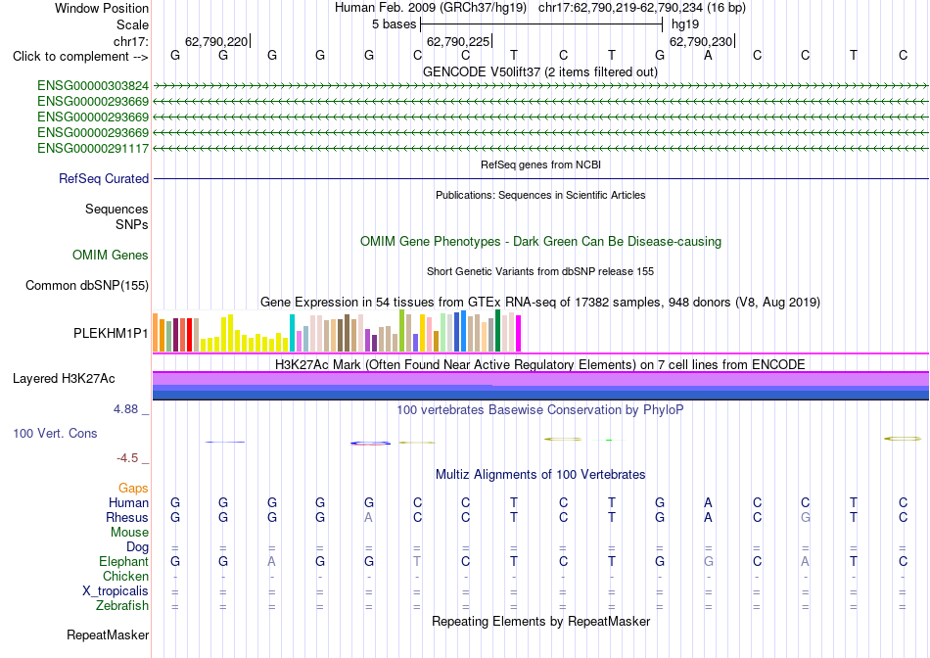Select the Chicken alignment row label

coord(125,577)
